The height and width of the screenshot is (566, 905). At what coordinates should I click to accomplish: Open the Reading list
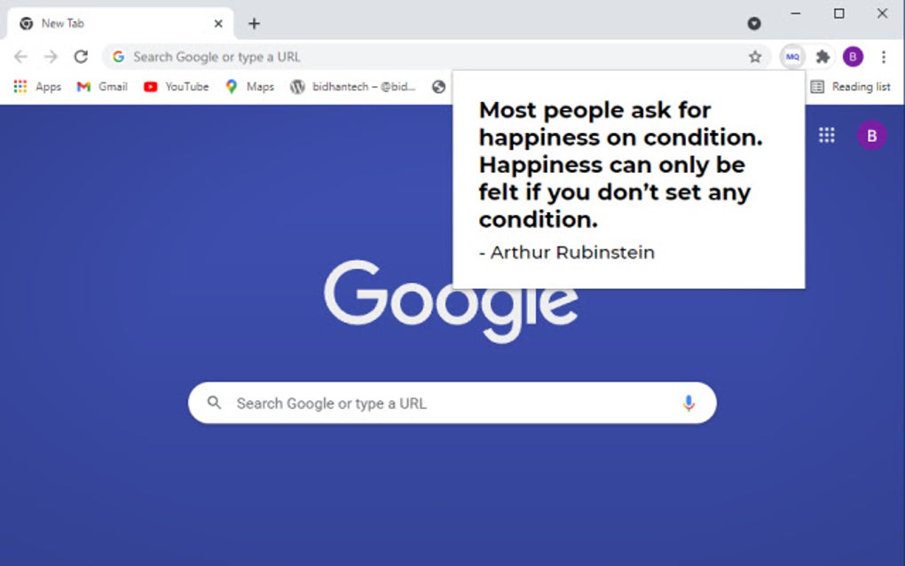[851, 87]
